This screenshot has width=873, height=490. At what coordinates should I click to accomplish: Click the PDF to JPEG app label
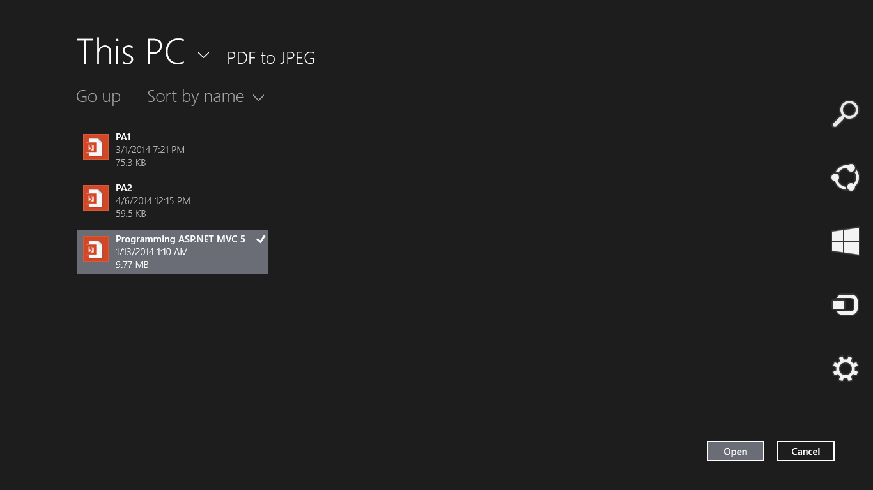271,58
